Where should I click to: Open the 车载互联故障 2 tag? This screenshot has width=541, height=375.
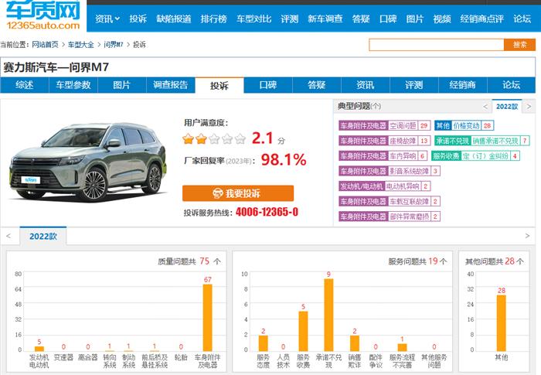click(x=390, y=202)
